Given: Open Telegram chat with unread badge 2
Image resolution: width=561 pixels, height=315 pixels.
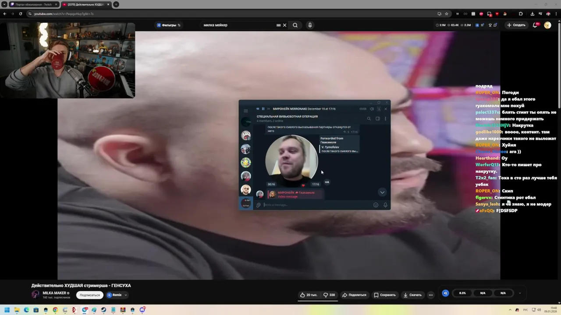Looking at the screenshot, I should pyautogui.click(x=246, y=135).
